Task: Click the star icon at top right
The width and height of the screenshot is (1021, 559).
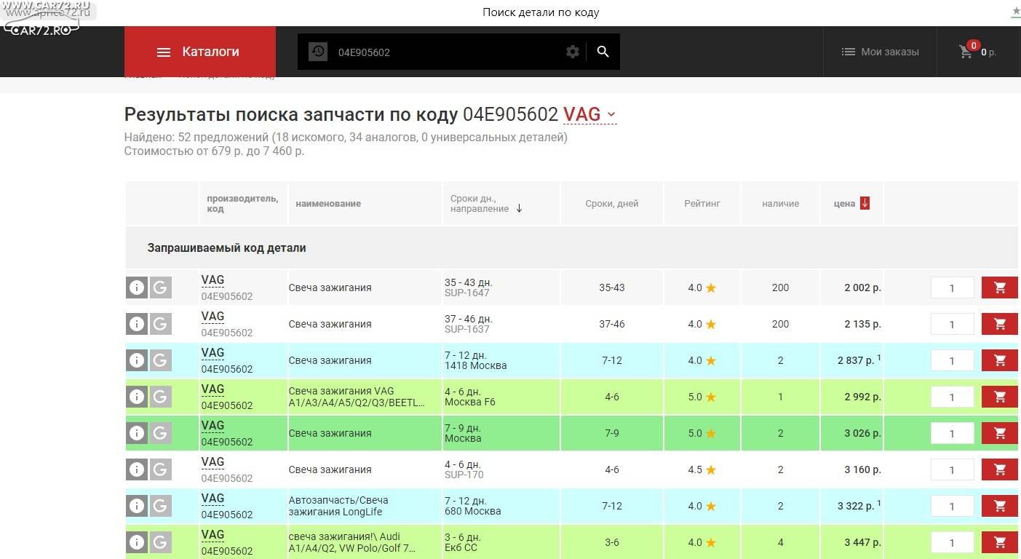Action: pos(1016,12)
